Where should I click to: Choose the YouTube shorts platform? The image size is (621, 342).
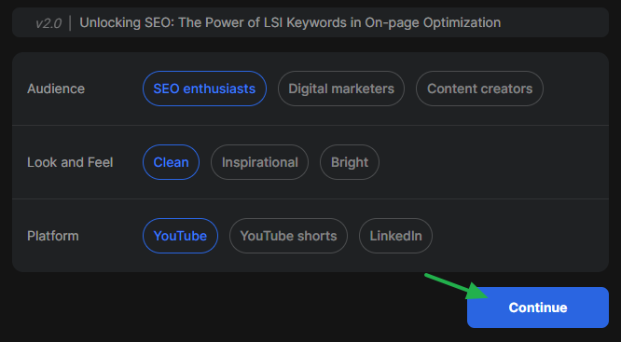point(288,236)
